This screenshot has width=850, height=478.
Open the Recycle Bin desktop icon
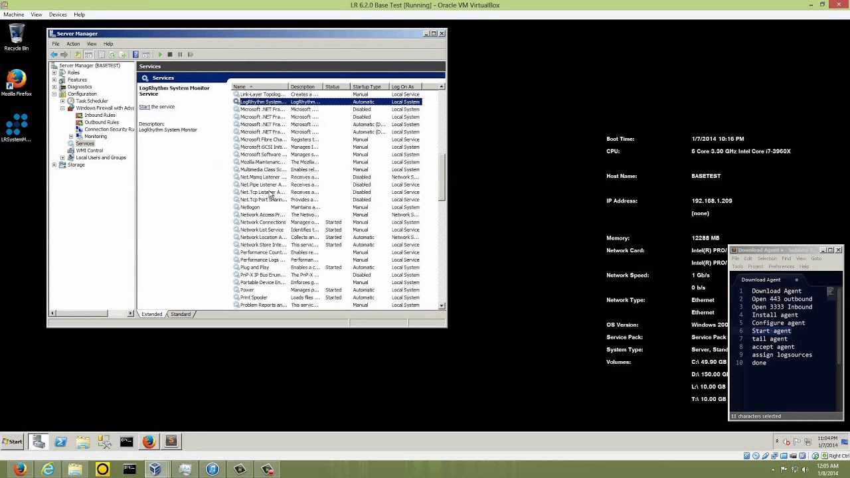tap(16, 37)
